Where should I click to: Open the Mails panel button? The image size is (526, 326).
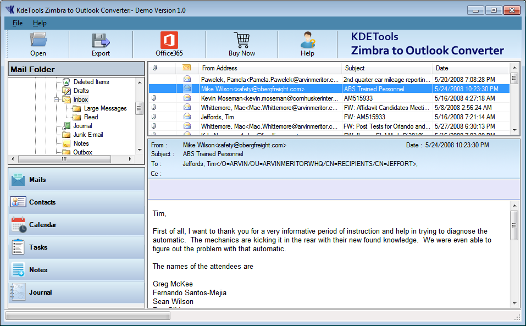pyautogui.click(x=76, y=179)
